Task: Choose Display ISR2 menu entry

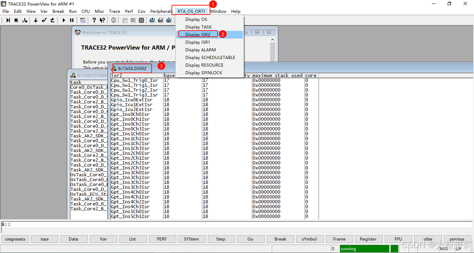Action: [x=210, y=34]
